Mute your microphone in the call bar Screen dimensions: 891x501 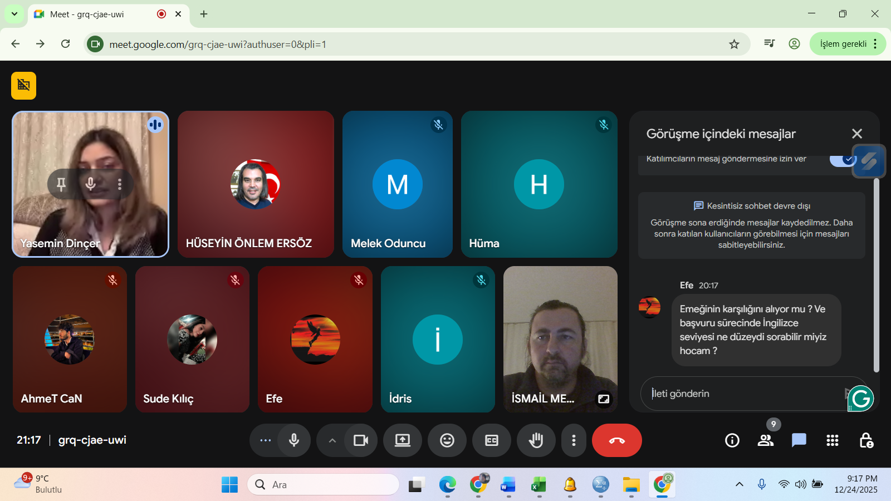click(294, 440)
